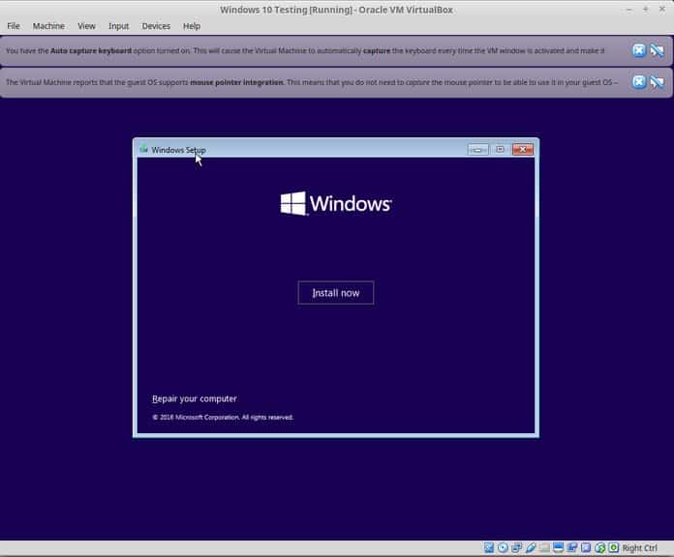Image resolution: width=674 pixels, height=557 pixels.
Task: Click the optical disc icon in status bar
Action: (503, 547)
